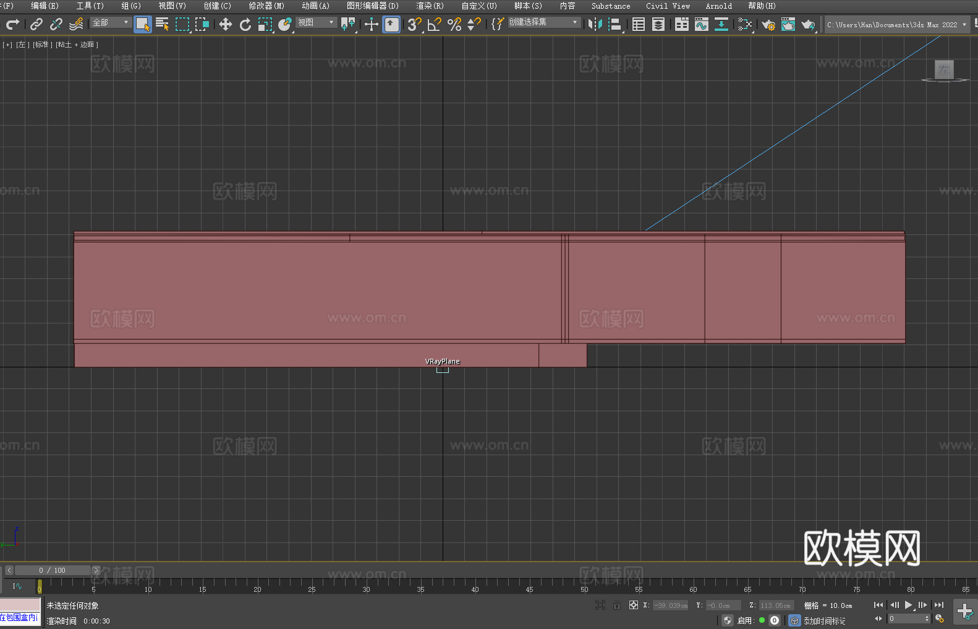This screenshot has width=978, height=629.
Task: Open the Time Configuration icon
Action: point(940,618)
